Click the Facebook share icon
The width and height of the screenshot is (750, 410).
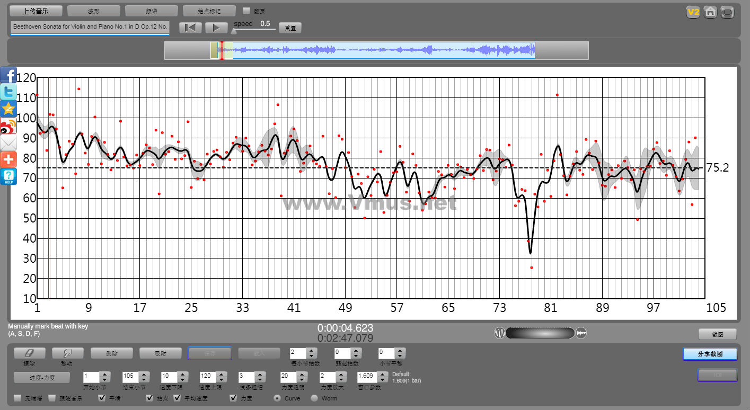9,75
